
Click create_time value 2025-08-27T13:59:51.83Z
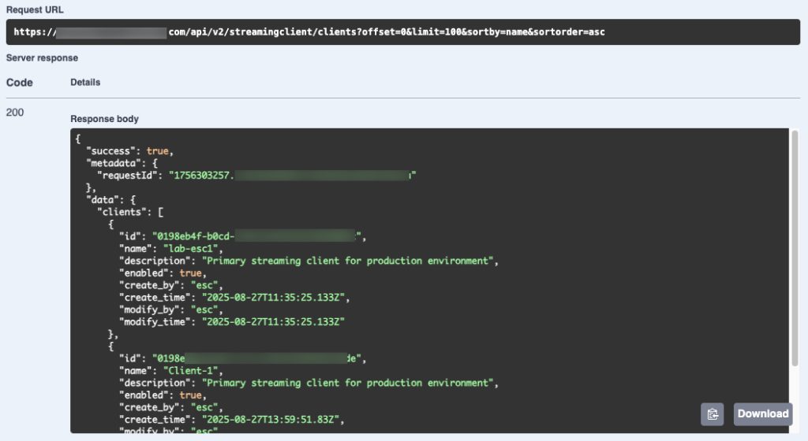271,420
